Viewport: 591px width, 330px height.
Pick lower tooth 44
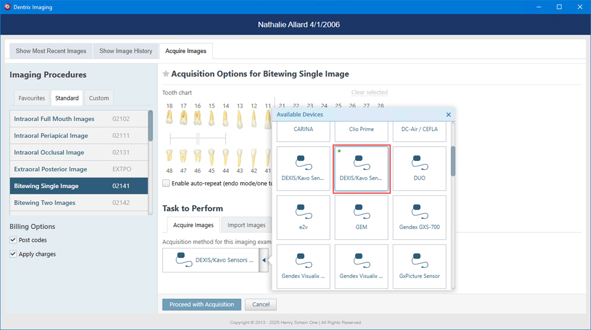(x=225, y=157)
